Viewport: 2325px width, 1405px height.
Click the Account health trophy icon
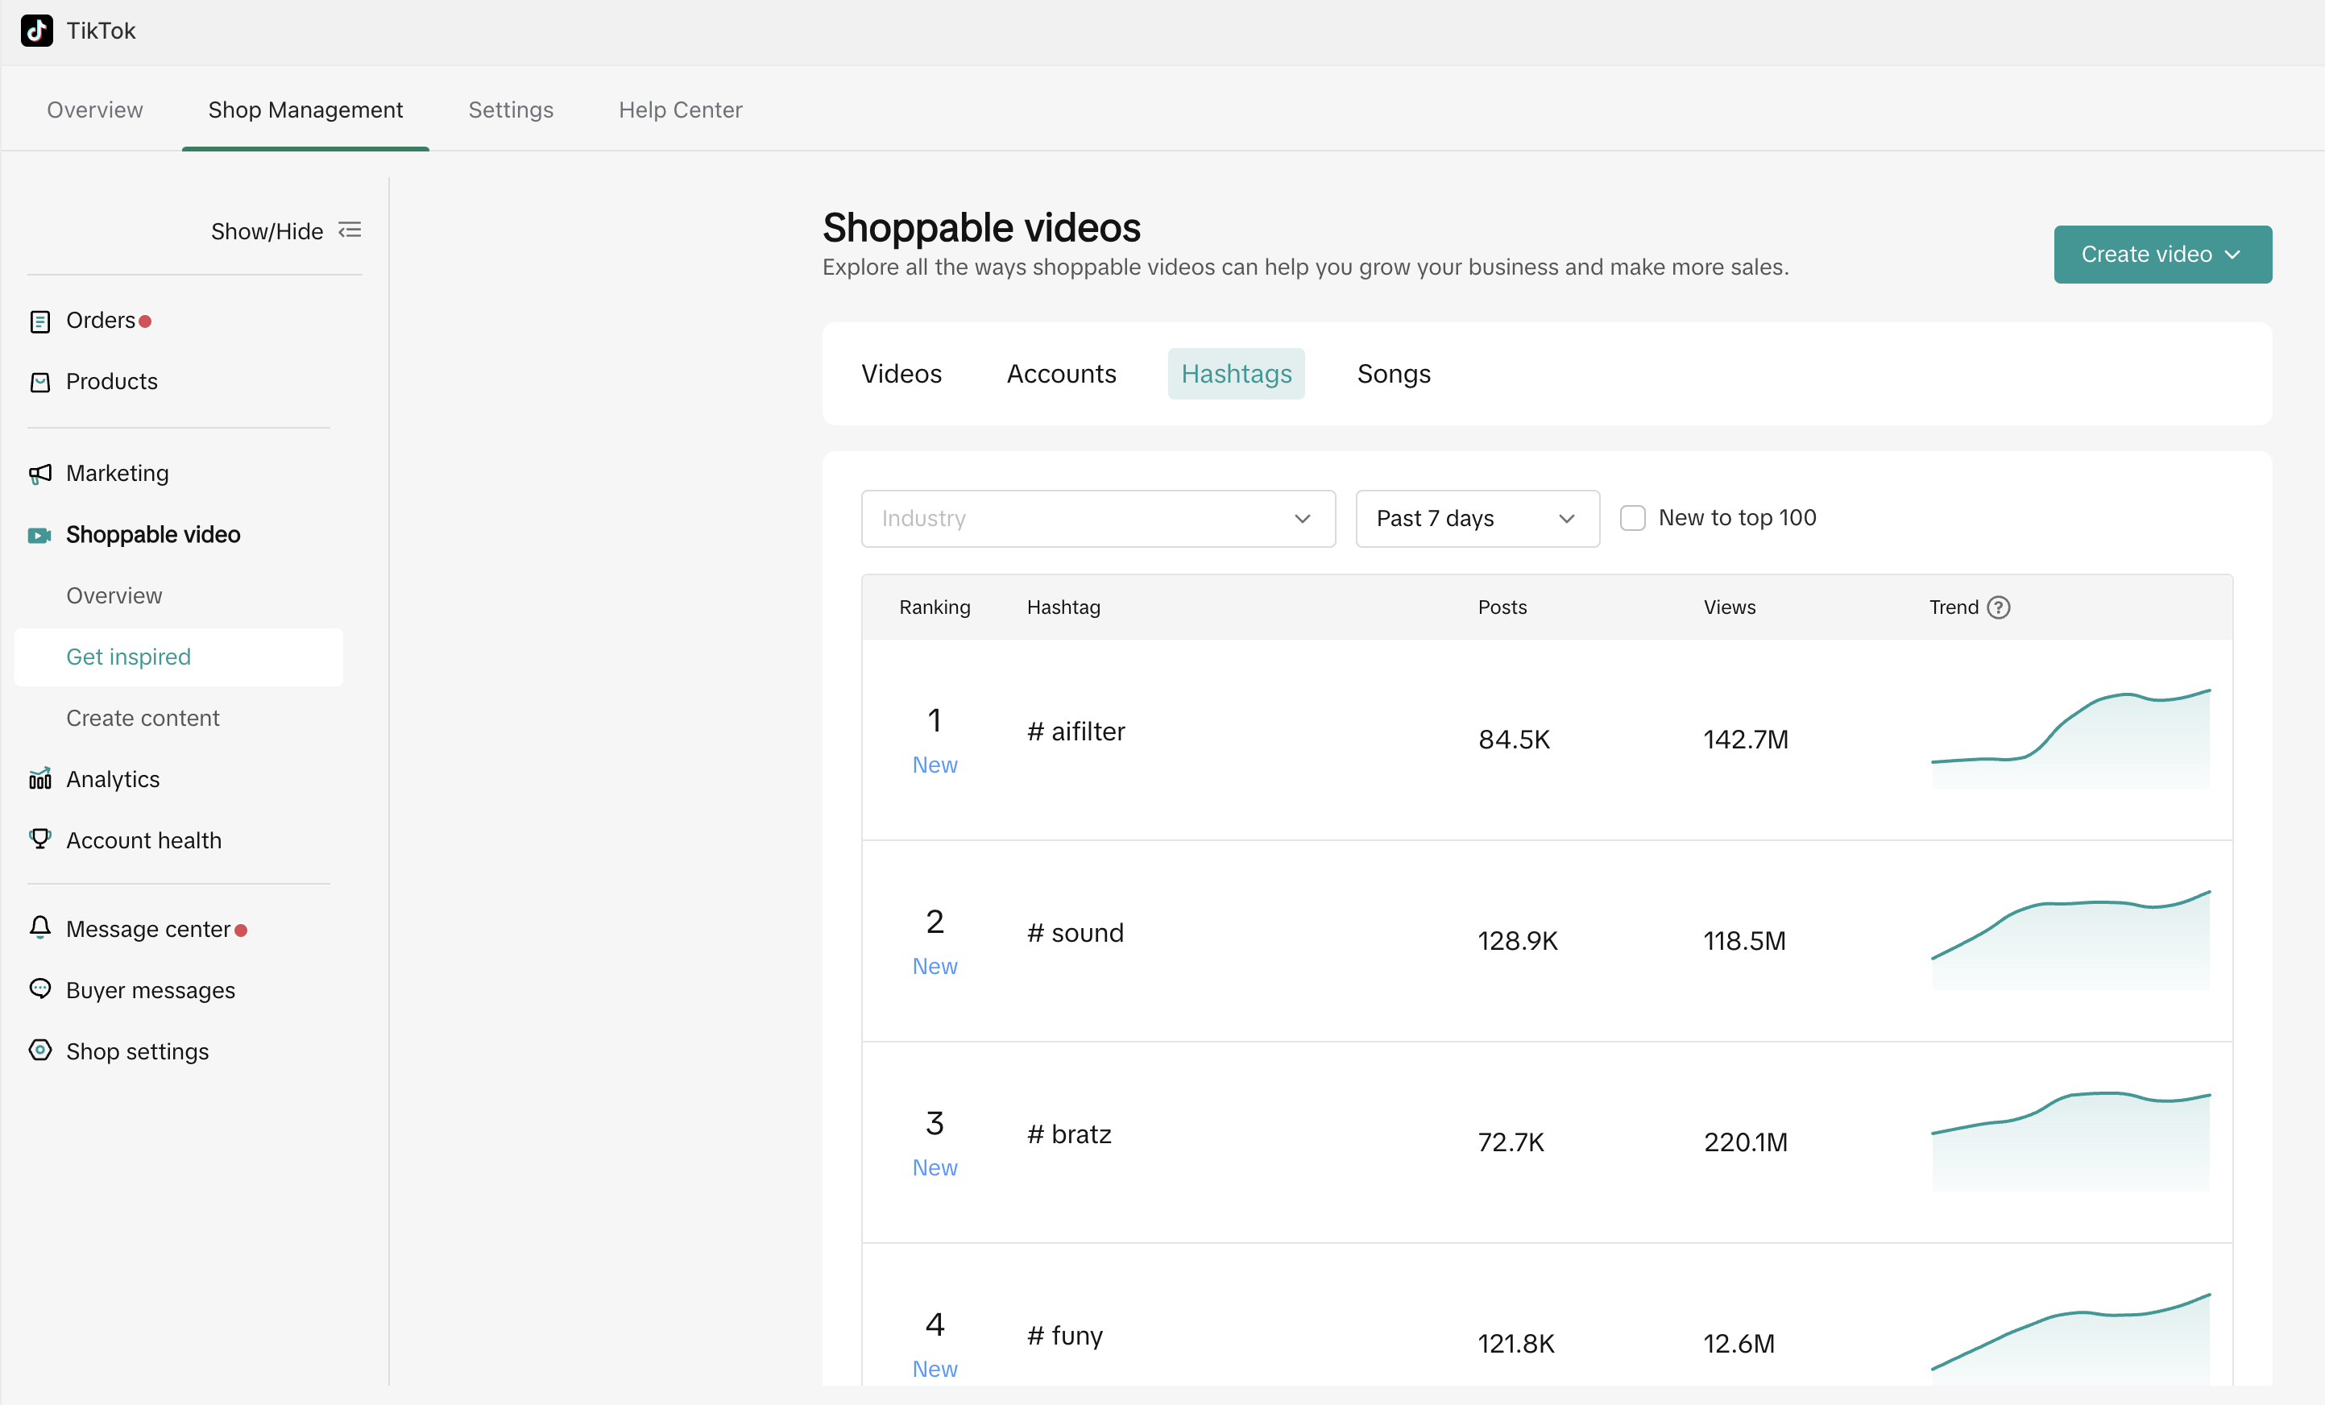[x=39, y=839]
